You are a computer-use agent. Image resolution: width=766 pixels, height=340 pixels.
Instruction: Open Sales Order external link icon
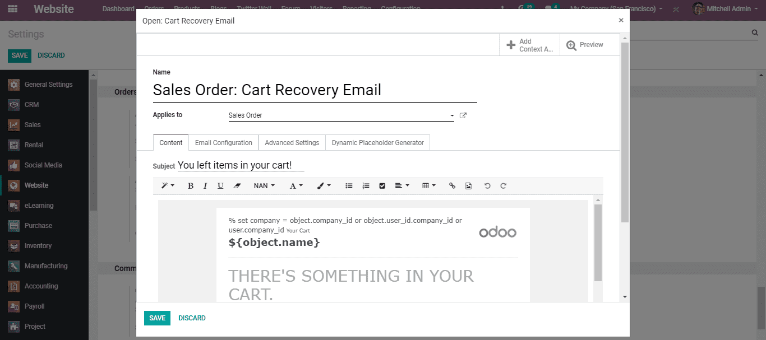click(463, 115)
